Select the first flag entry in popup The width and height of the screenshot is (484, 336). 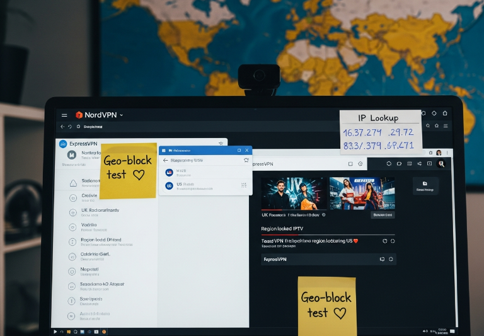coord(205,173)
